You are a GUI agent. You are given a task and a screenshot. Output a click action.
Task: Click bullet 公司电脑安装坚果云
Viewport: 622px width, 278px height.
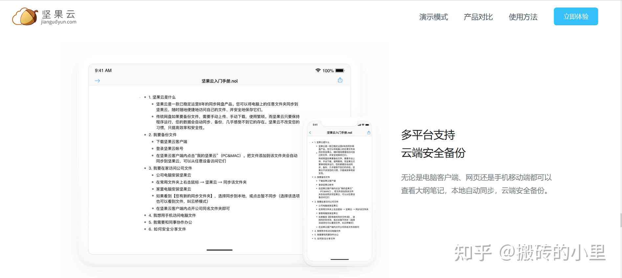[173, 175]
